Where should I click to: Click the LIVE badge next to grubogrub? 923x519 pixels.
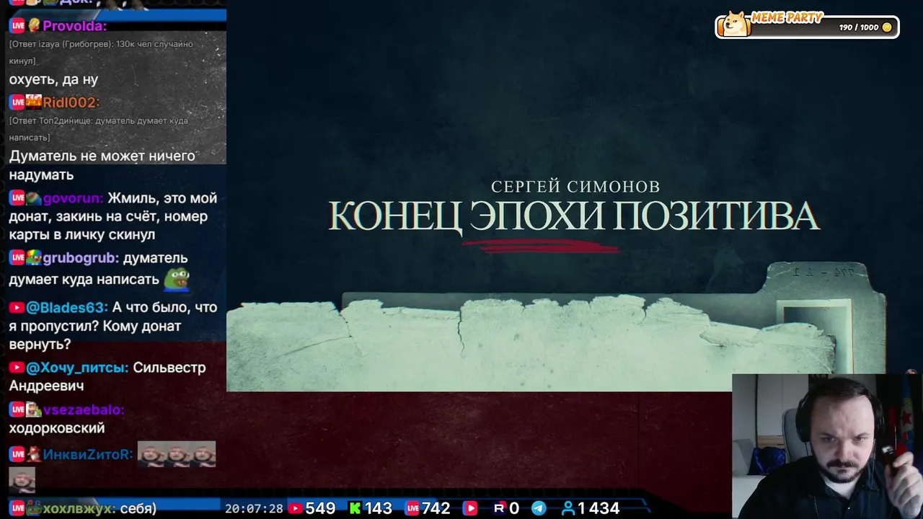[x=17, y=257]
